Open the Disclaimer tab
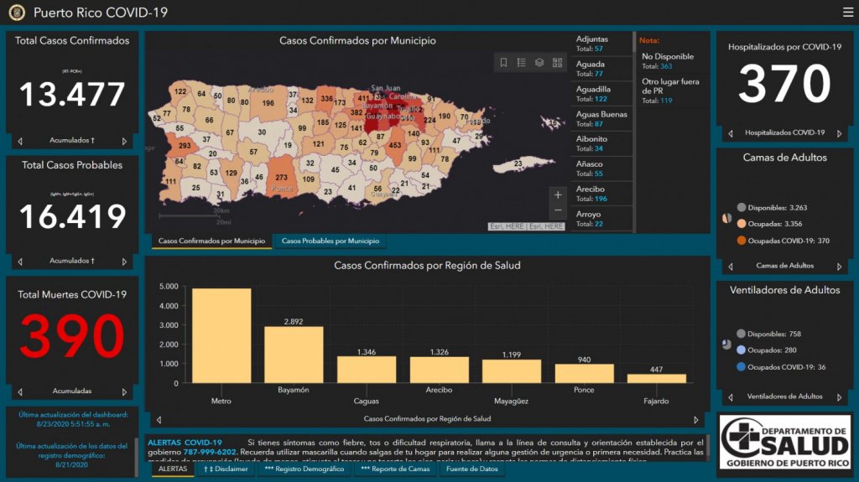 click(x=226, y=469)
